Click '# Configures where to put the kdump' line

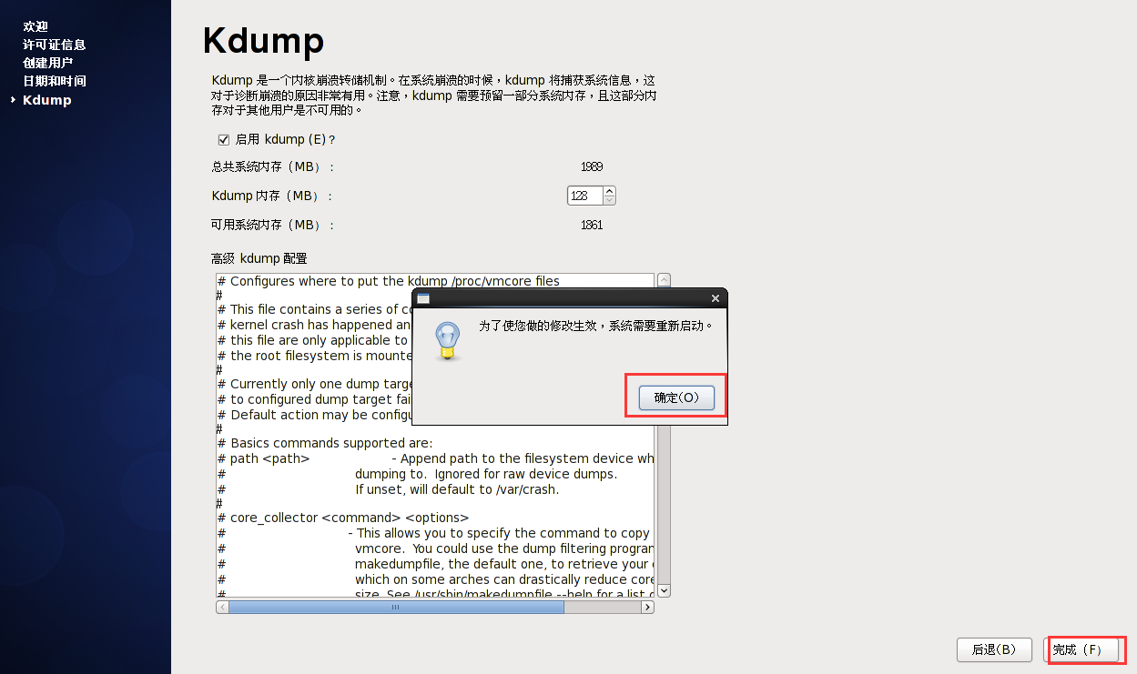[389, 281]
